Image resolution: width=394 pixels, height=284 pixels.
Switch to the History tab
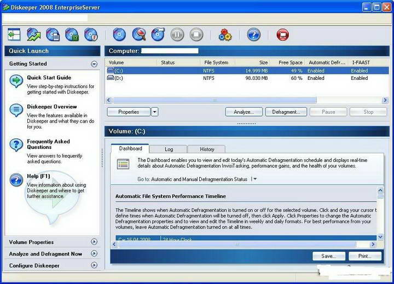tap(207, 149)
